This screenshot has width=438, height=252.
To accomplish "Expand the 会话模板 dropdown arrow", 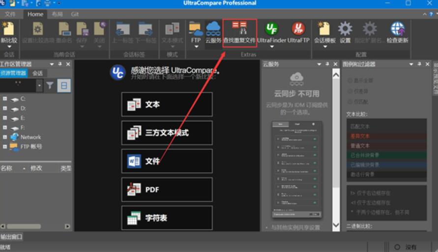I will tap(325, 47).
